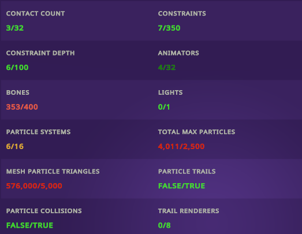Select the 0/8 trail renderers value
Screen dimensions: 302x234
click(x=165, y=225)
